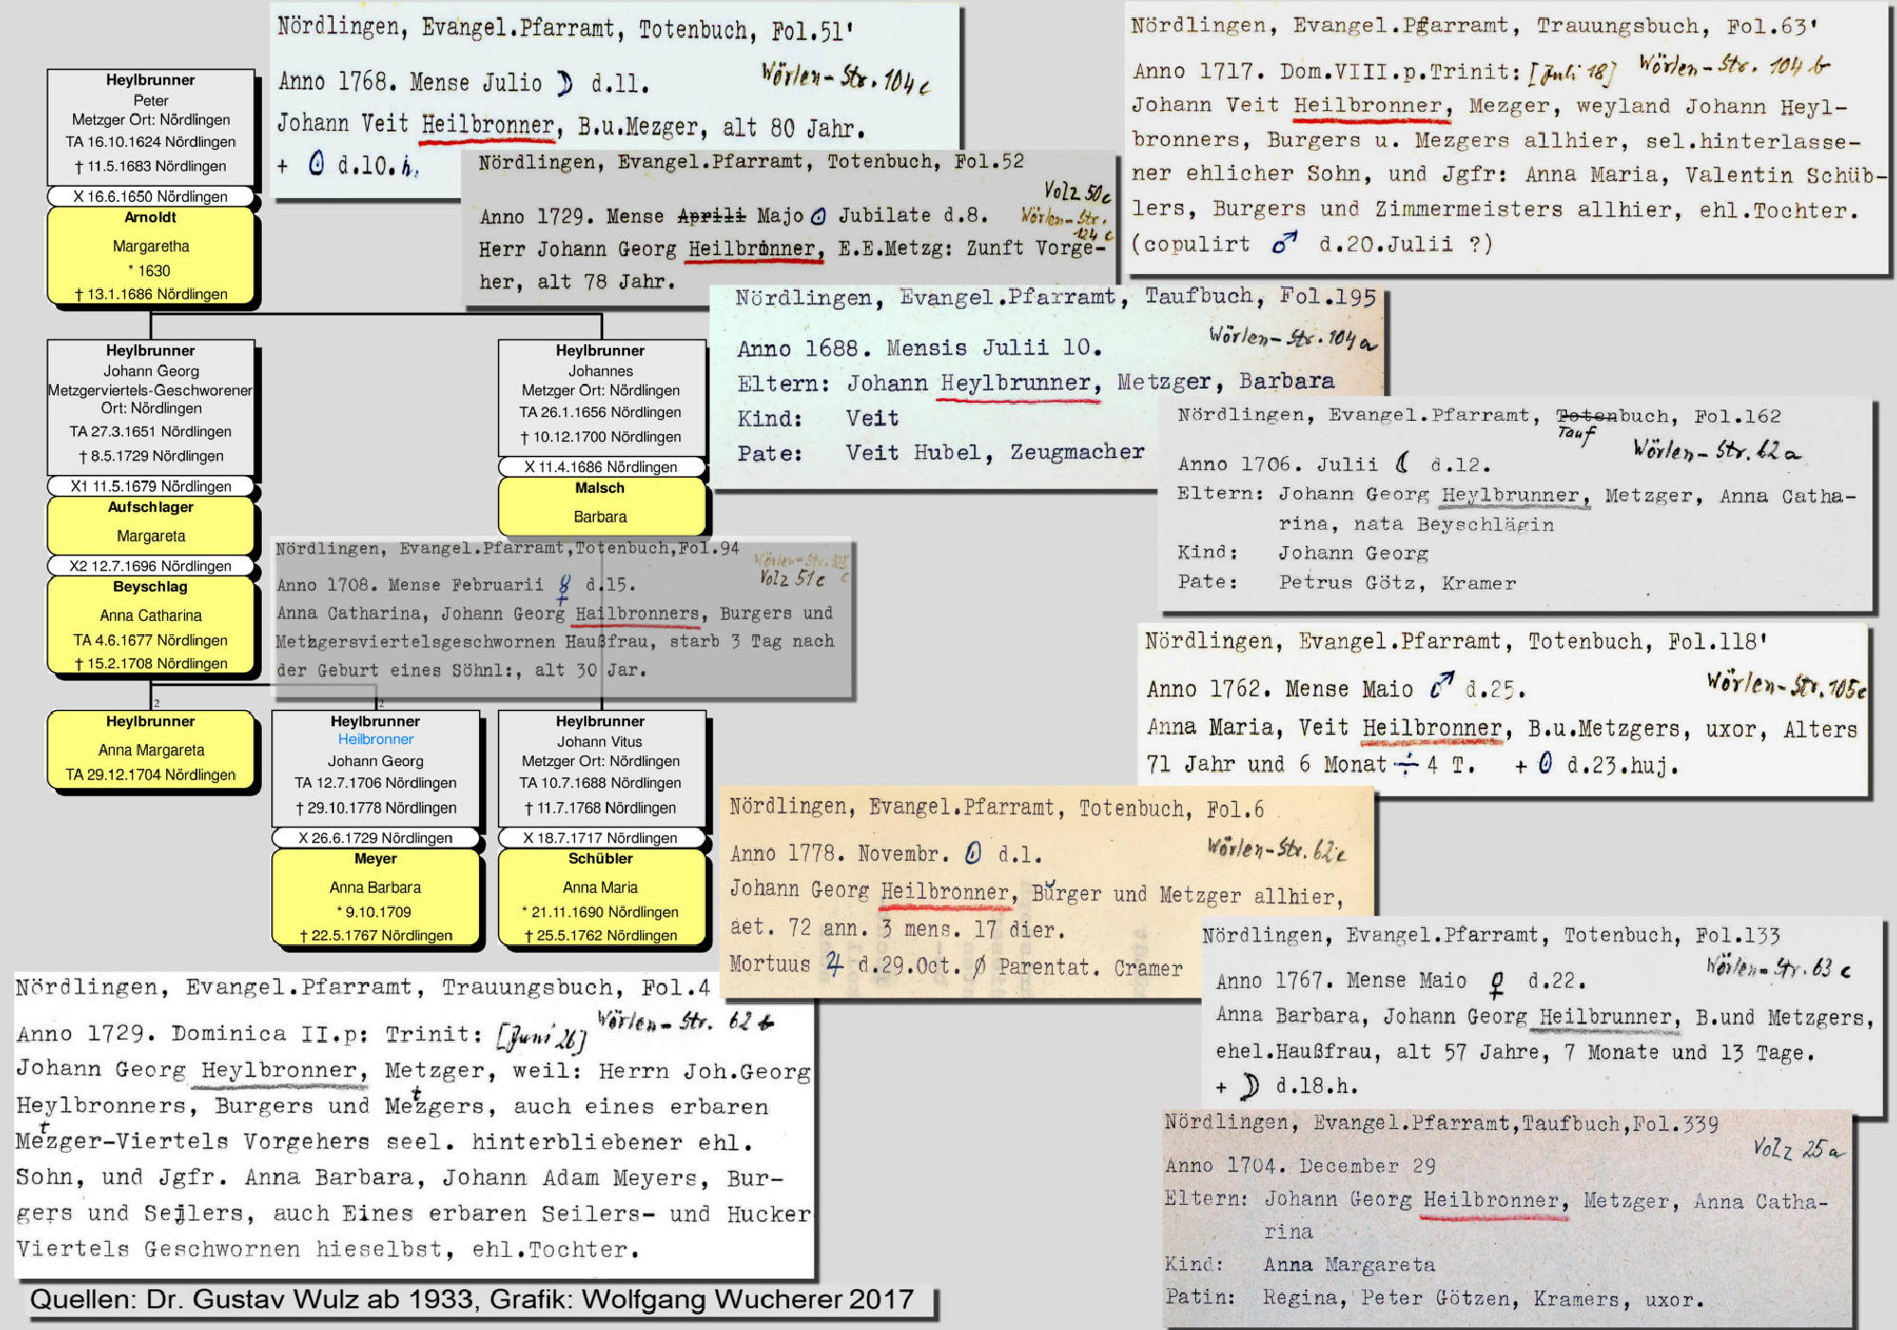The image size is (1897, 1330).
Task: Select the Heylbrunner Anna Margareta child box
Action: 151,749
